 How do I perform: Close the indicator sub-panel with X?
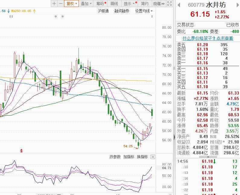[x=153, y=157]
